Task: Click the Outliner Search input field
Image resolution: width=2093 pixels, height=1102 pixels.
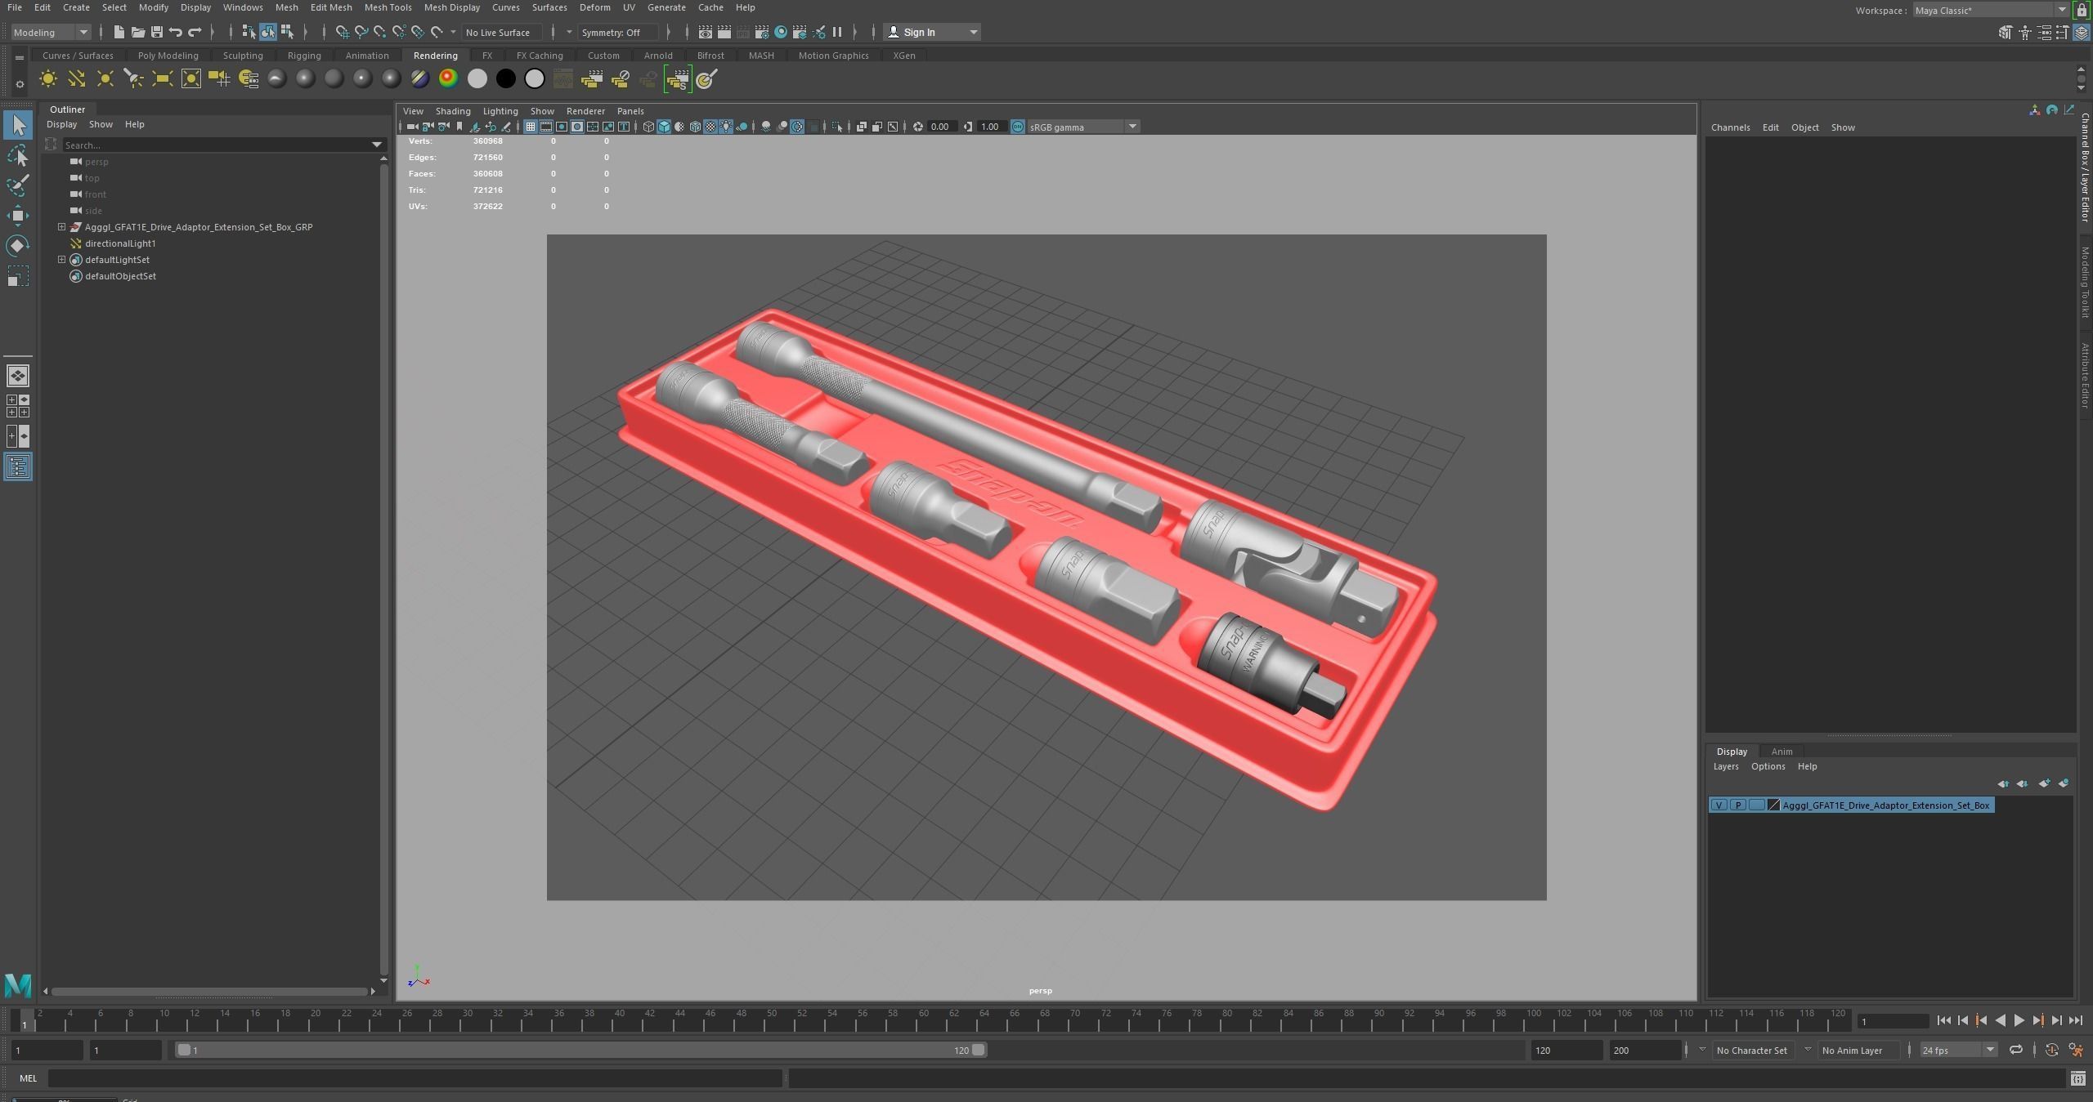Action: [216, 145]
